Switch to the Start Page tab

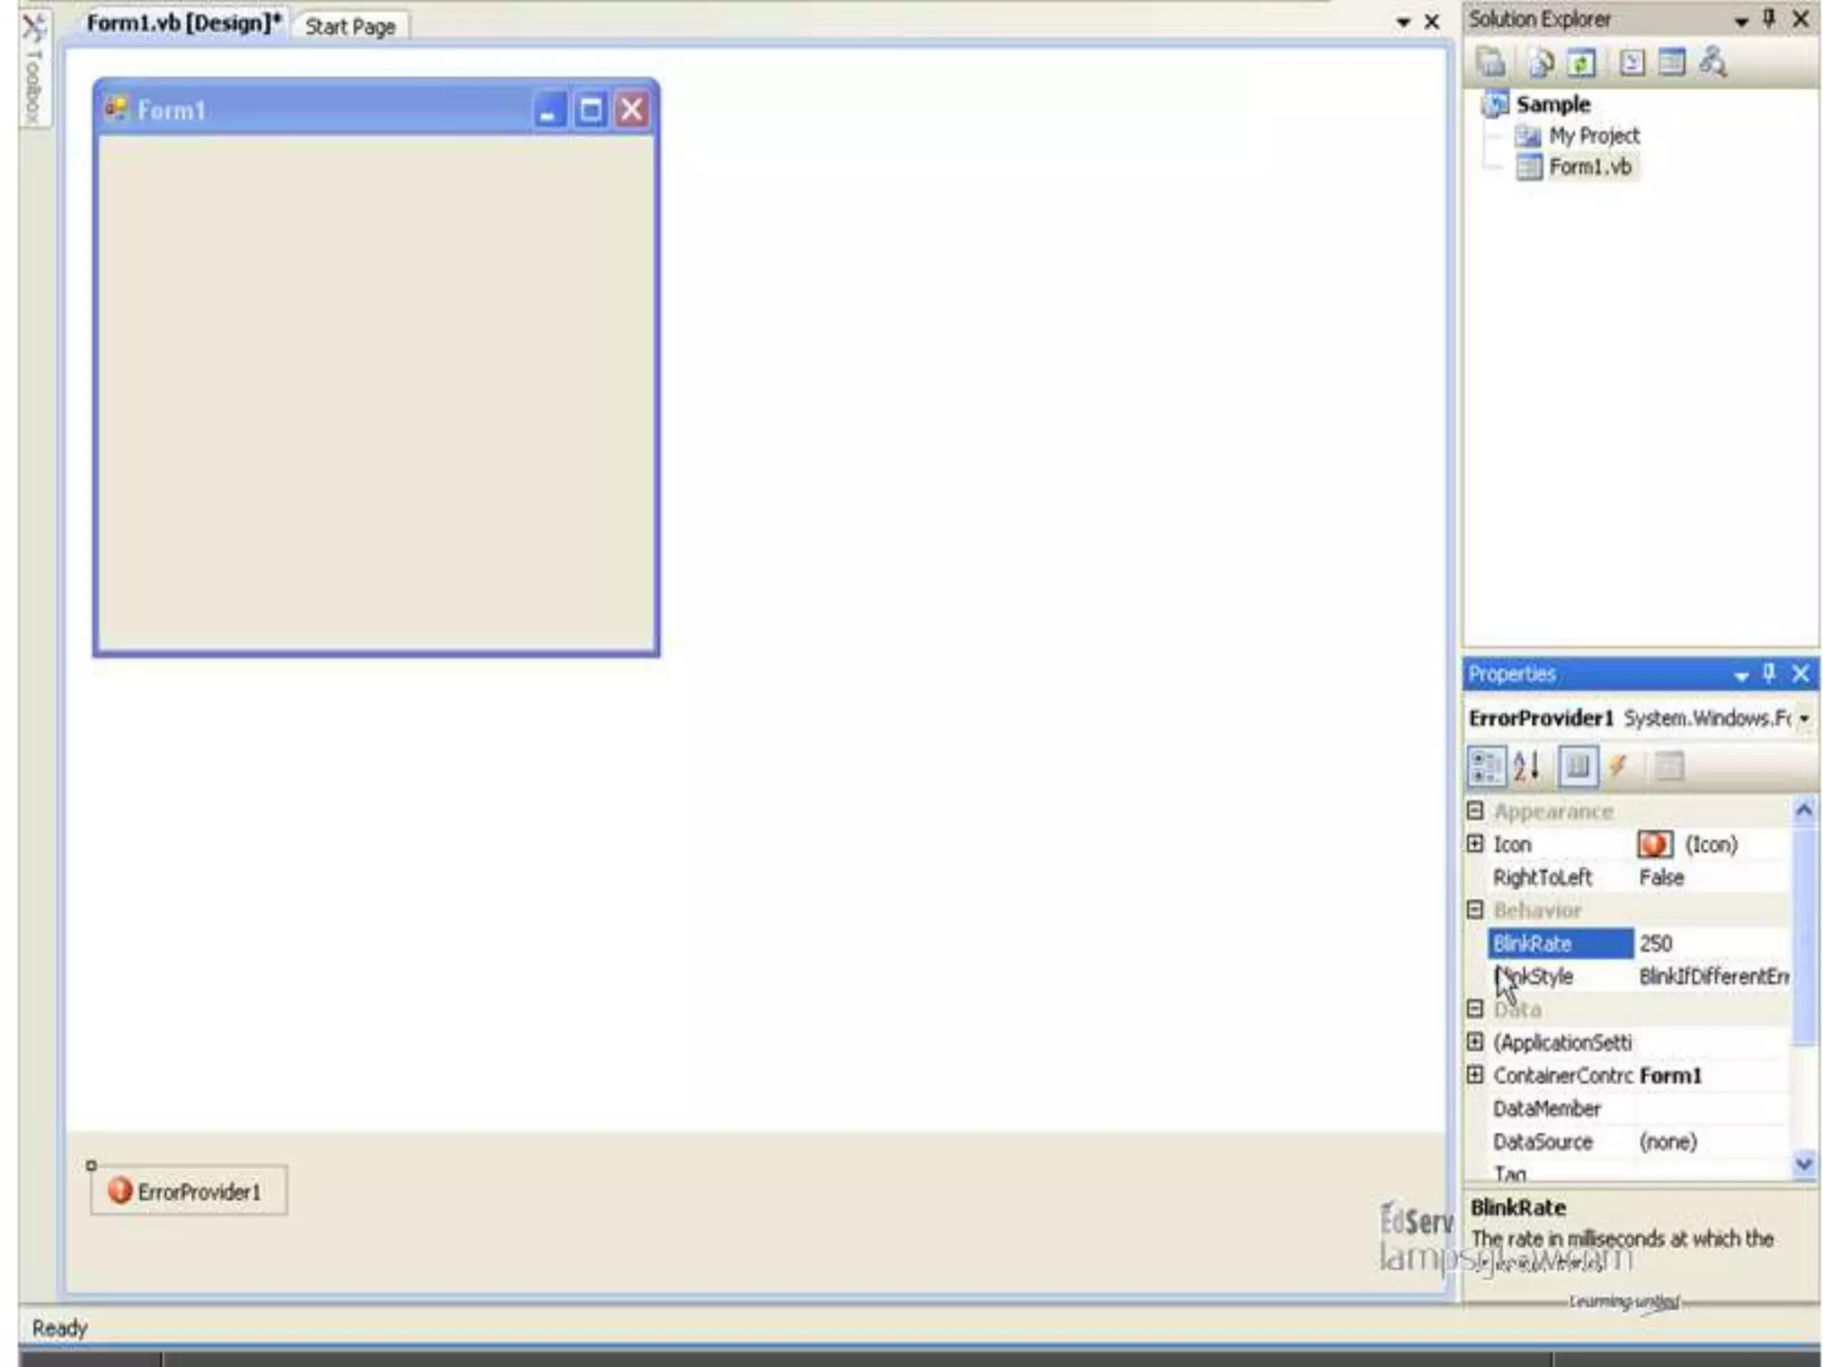click(x=351, y=27)
